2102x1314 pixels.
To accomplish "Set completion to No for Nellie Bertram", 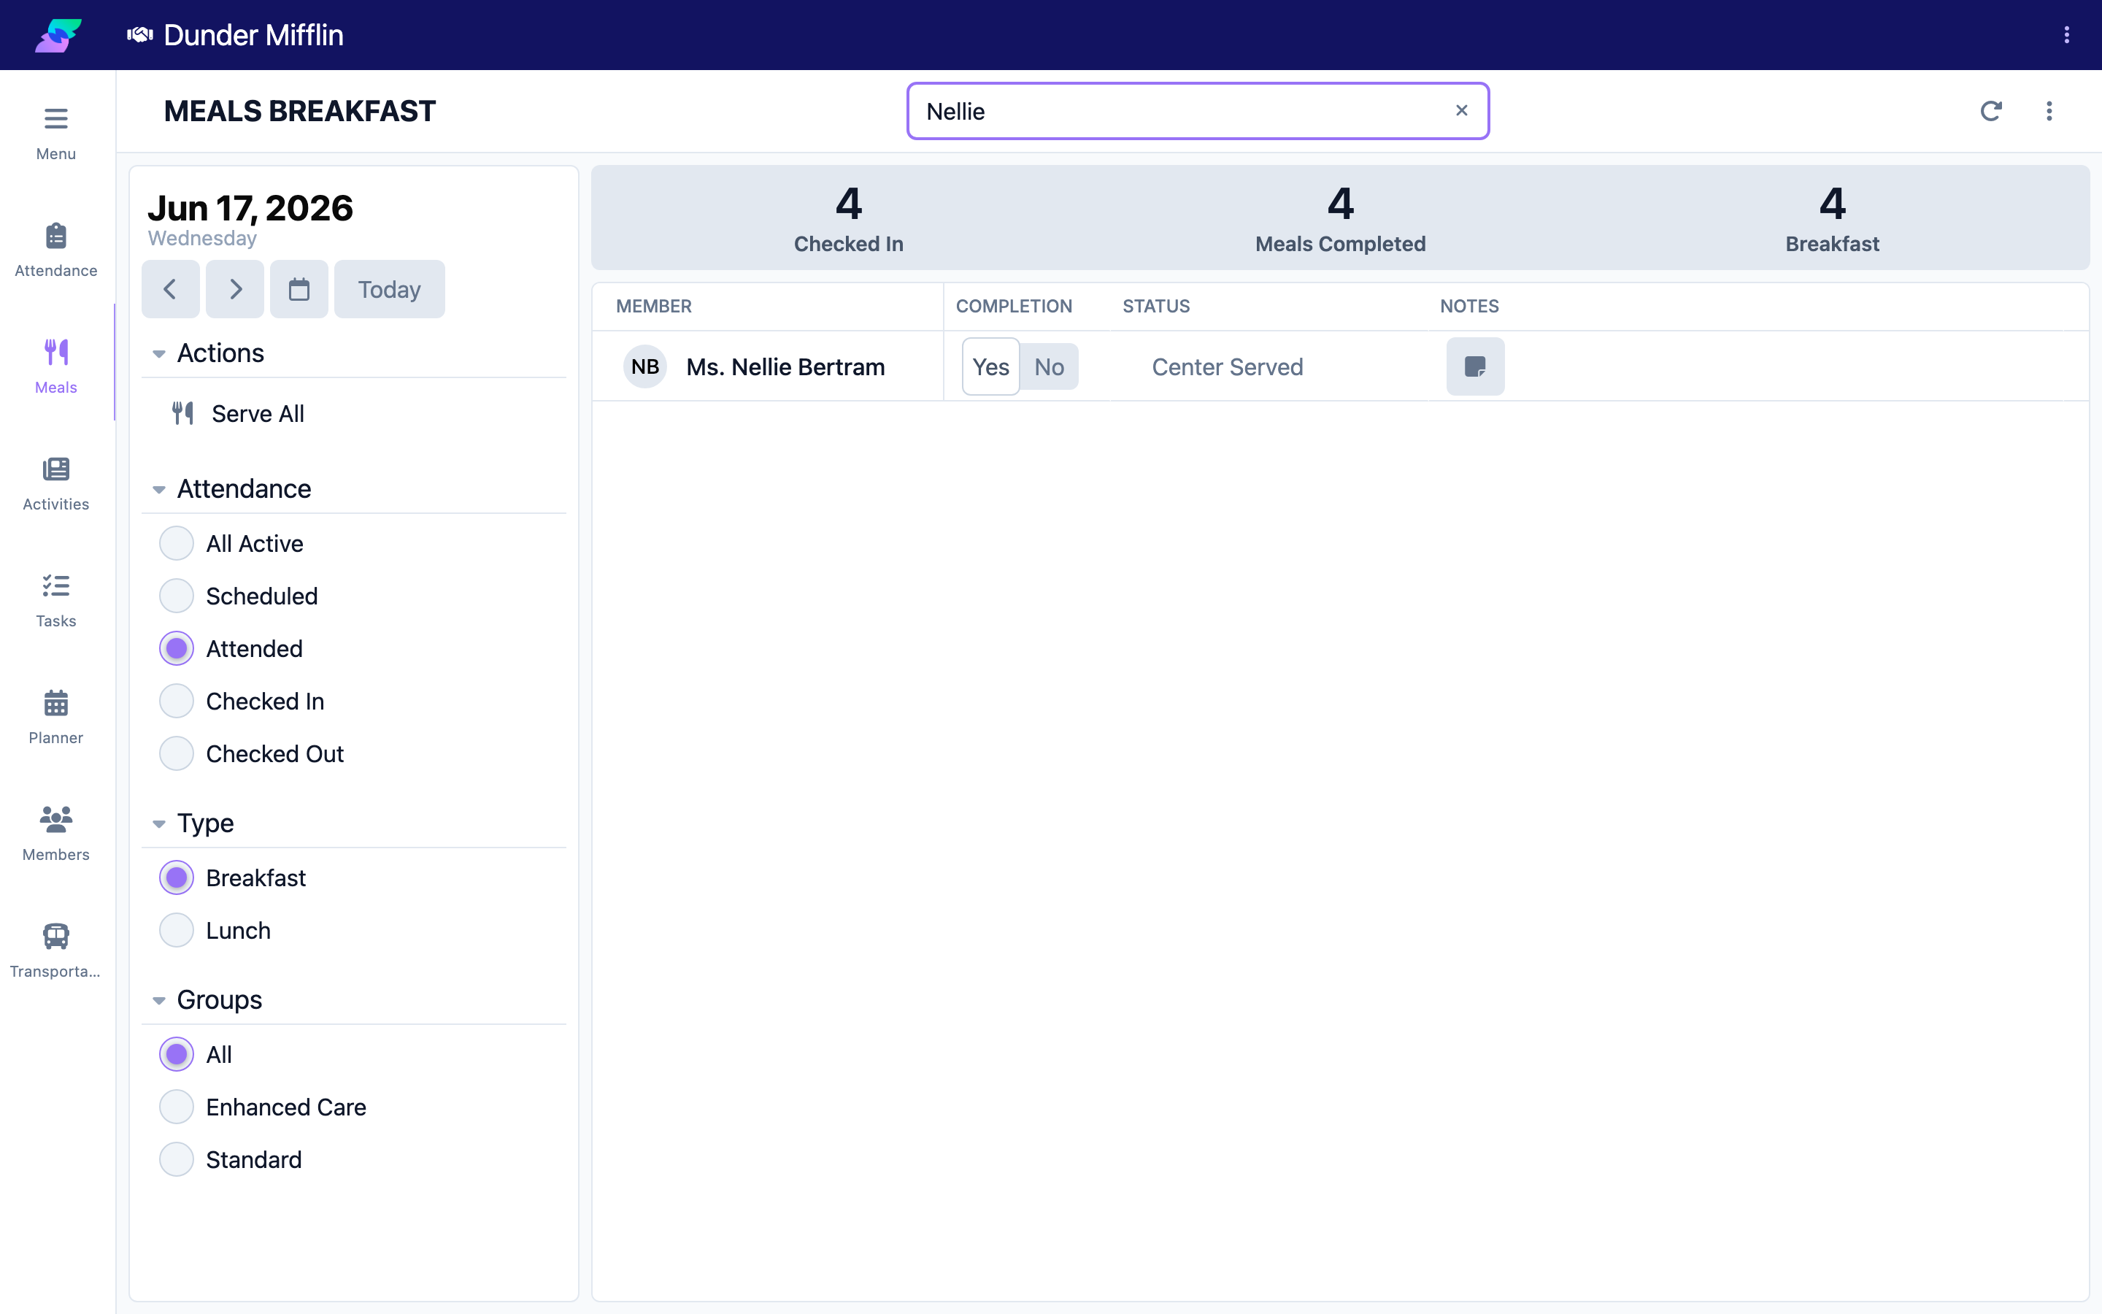I will click(x=1050, y=366).
